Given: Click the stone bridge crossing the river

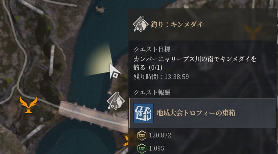Looking at the screenshot, I should point(93,116).
